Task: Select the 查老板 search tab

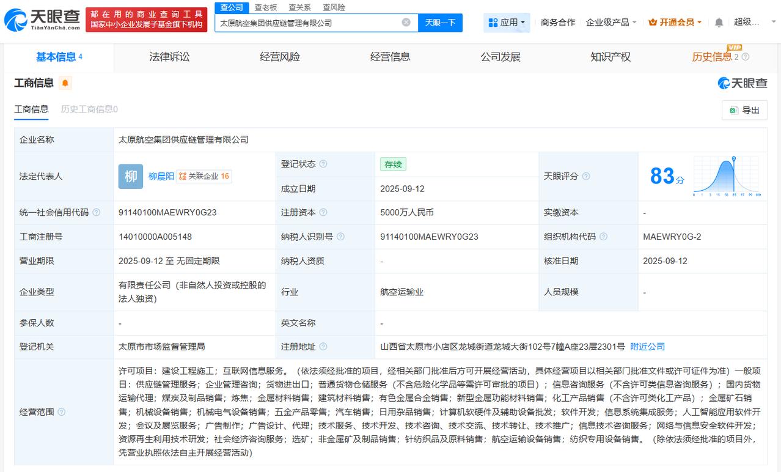Action: (266, 7)
